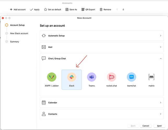Screen dimensions: 168x130
Task: Move account up with arrow icon
Action: tap(117, 10)
